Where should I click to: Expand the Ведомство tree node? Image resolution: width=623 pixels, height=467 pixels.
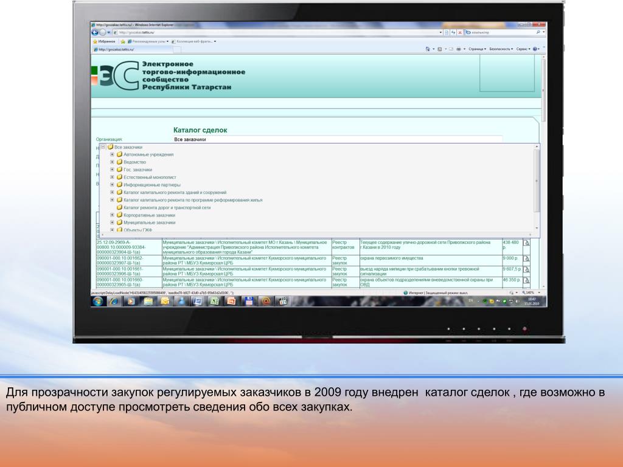tap(112, 162)
